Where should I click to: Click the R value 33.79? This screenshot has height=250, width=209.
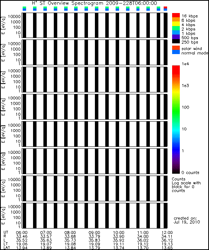coord(94,237)
